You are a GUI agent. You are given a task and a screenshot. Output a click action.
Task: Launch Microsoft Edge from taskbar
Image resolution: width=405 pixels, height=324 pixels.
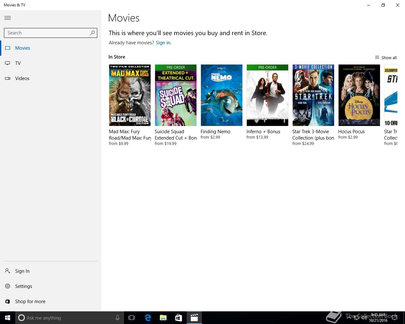tap(148, 318)
